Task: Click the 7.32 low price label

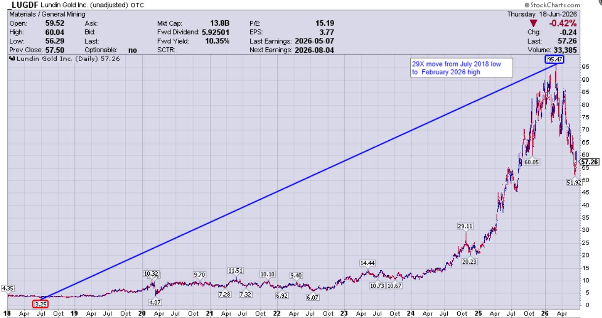Action: (245, 294)
